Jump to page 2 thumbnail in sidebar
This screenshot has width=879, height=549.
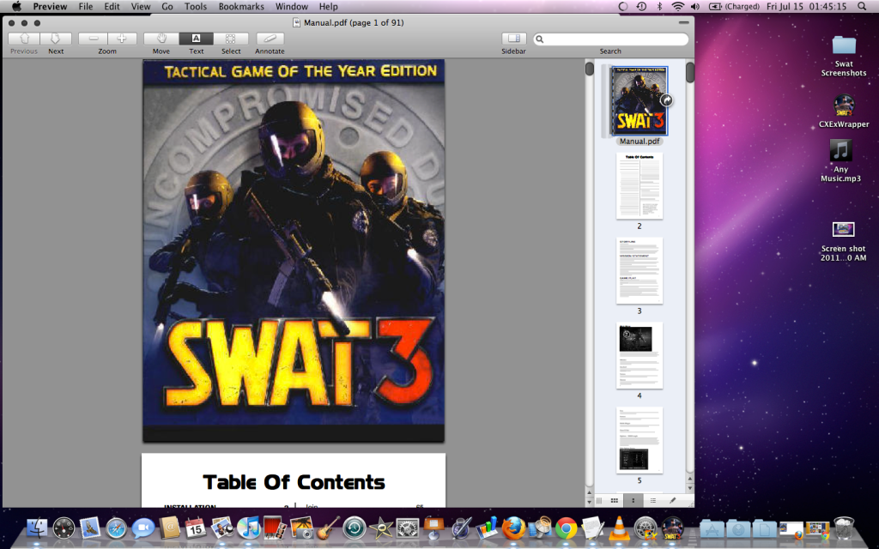[x=639, y=186]
